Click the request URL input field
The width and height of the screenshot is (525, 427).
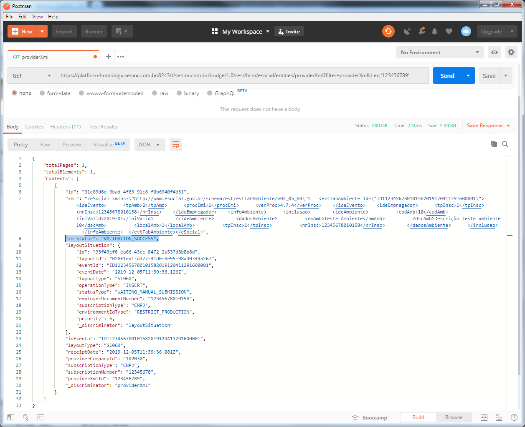[242, 75]
